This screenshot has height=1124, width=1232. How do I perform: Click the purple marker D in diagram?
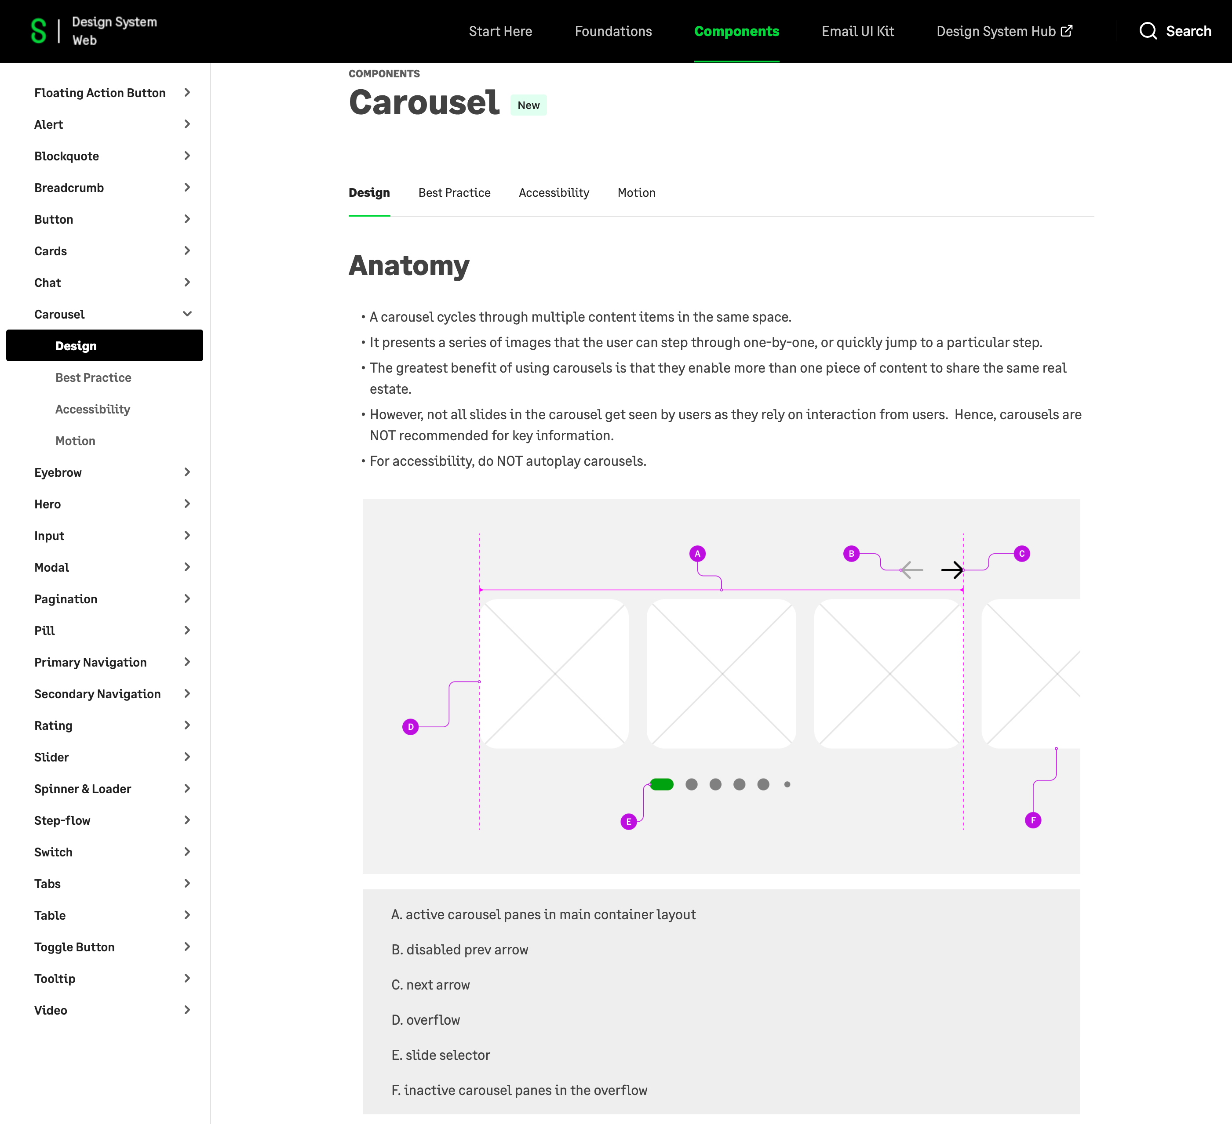(x=411, y=726)
